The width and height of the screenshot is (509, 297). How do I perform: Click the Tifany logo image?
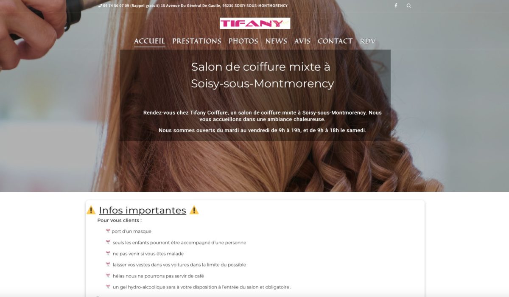(x=255, y=23)
